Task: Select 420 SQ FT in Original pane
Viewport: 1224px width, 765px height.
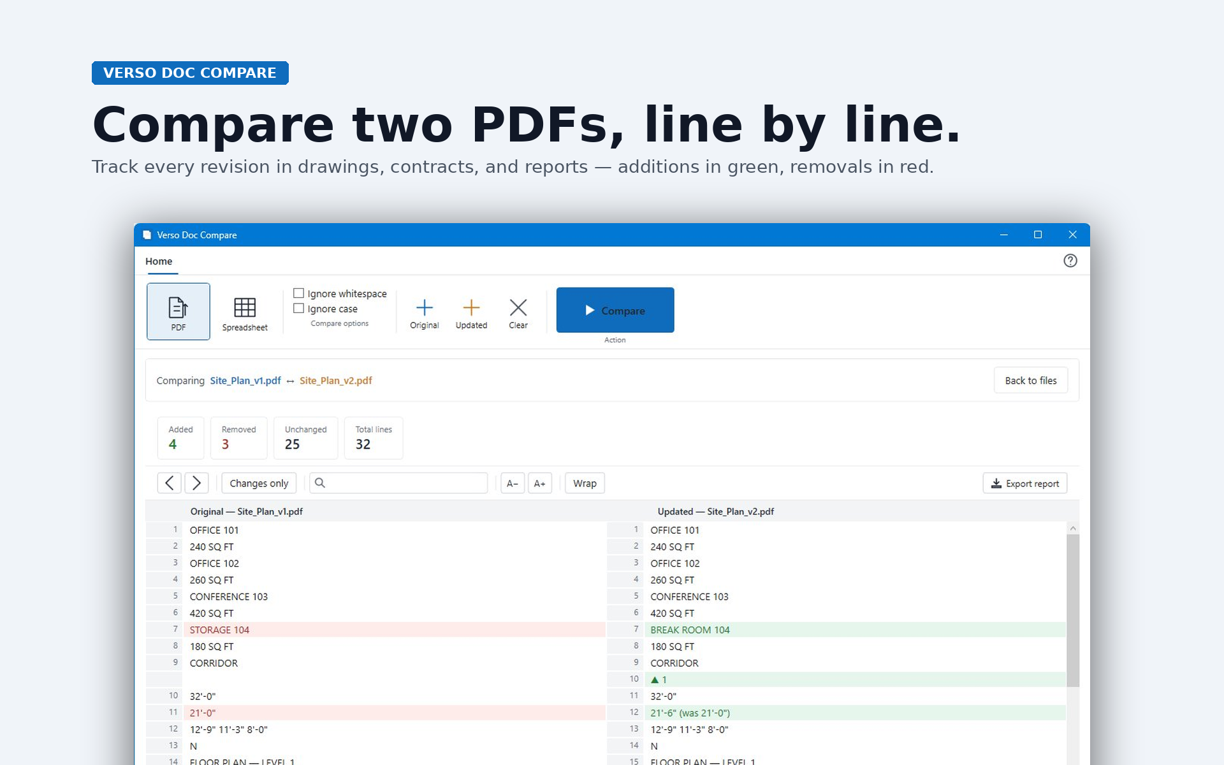Action: pyautogui.click(x=395, y=613)
